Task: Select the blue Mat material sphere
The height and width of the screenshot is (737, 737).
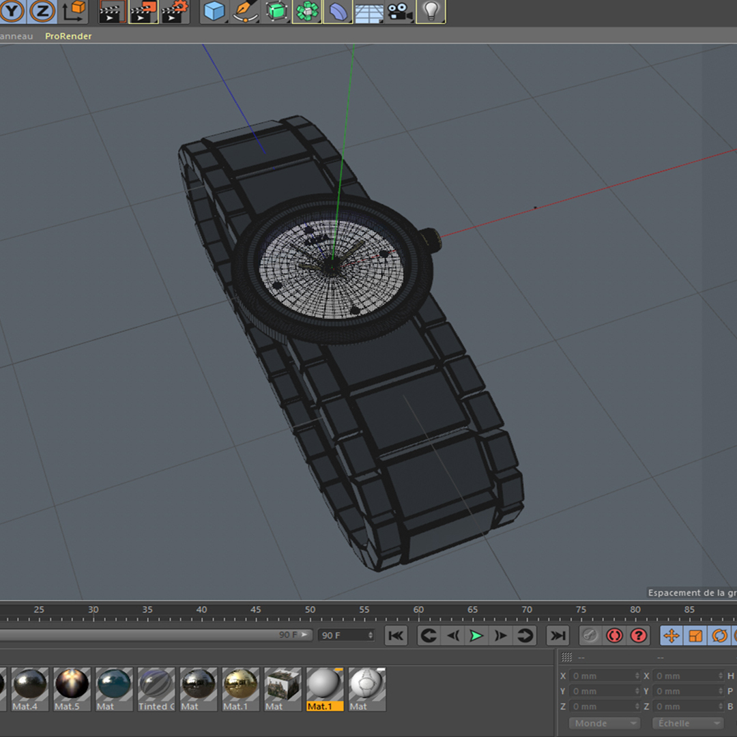Action: (x=114, y=689)
